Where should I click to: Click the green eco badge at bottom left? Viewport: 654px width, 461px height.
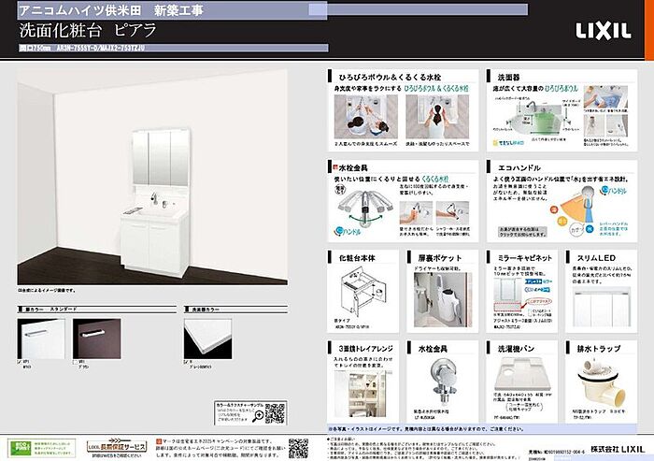pos(22,446)
